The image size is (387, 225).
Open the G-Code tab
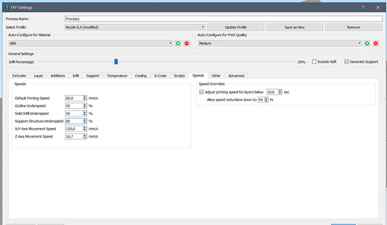click(160, 76)
